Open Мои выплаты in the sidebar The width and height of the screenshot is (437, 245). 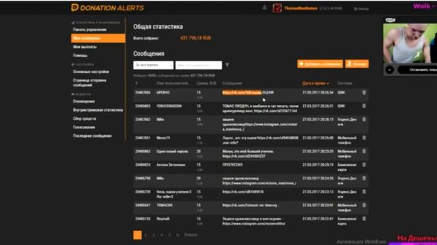click(85, 47)
